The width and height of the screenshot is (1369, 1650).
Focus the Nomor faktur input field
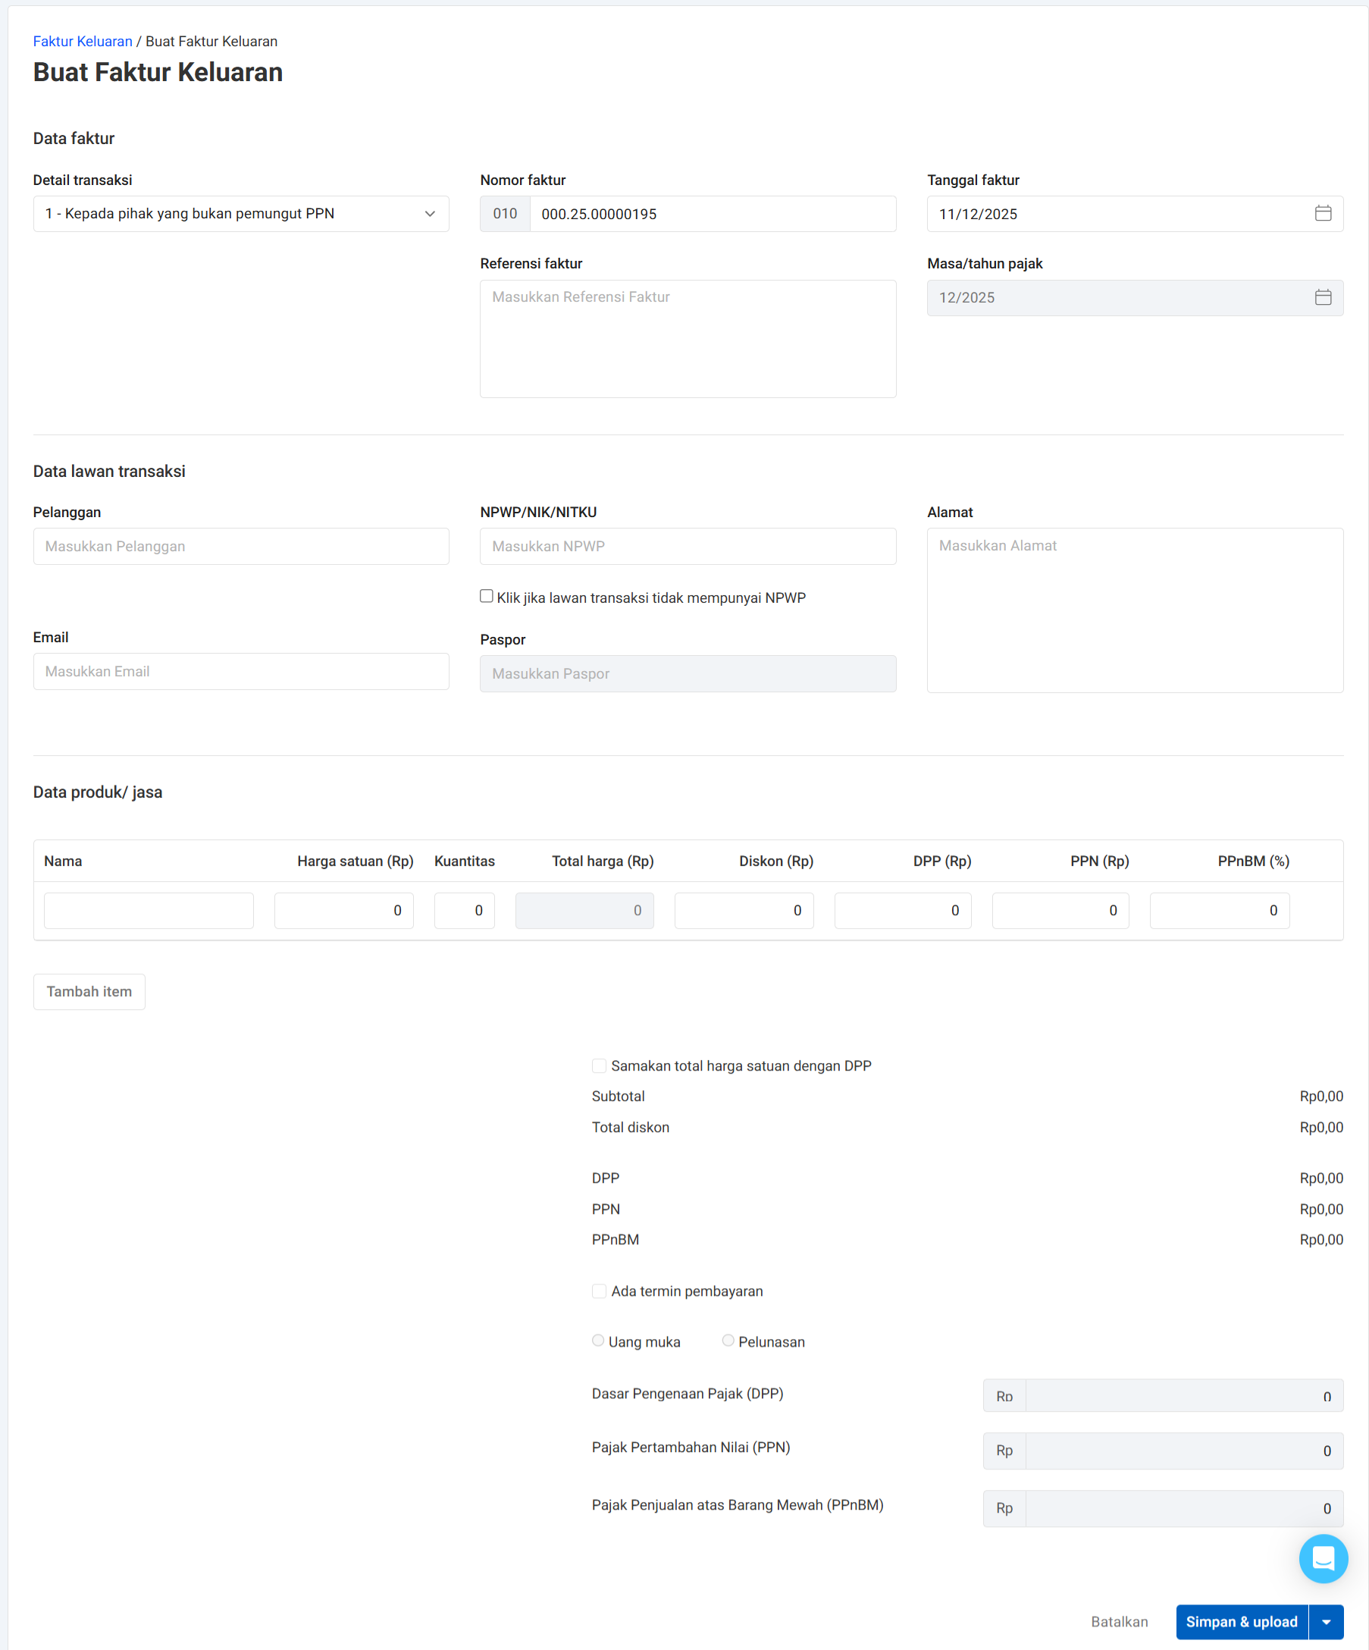(712, 214)
